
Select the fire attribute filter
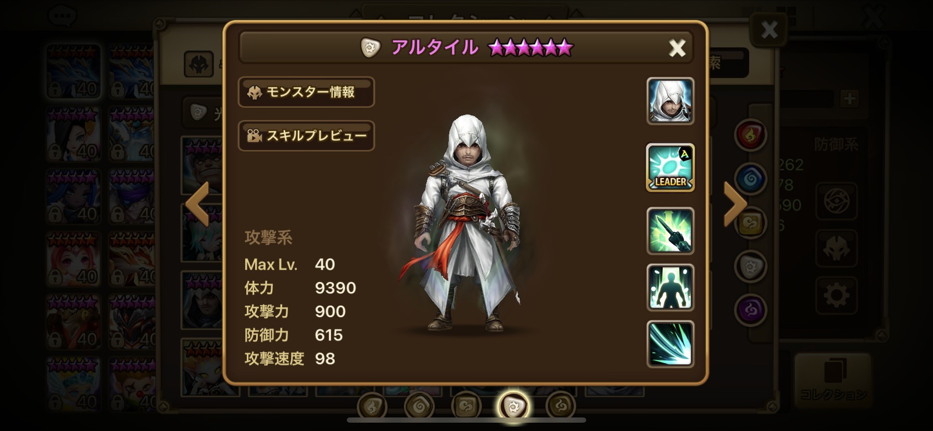click(750, 135)
